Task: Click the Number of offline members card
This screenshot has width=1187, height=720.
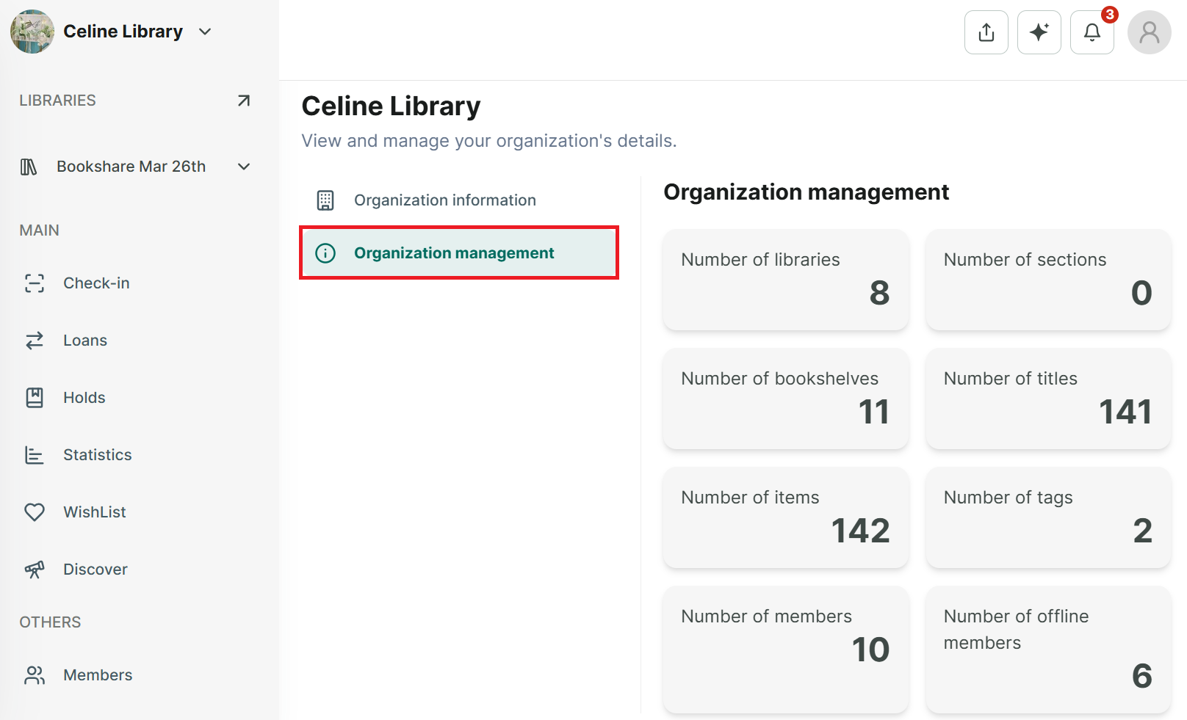Action: click(1048, 650)
